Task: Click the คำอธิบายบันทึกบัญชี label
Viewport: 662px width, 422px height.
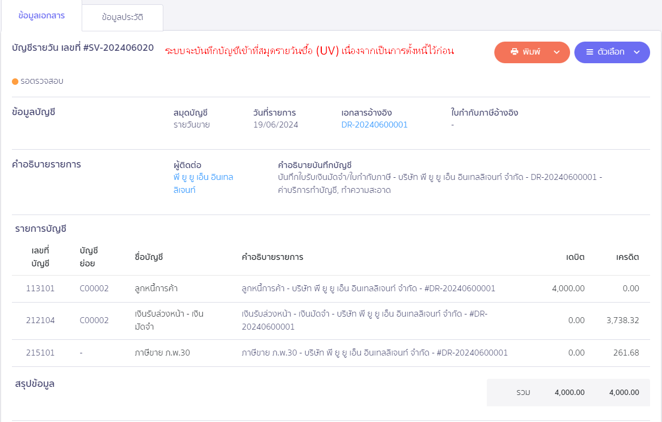Action: point(315,165)
